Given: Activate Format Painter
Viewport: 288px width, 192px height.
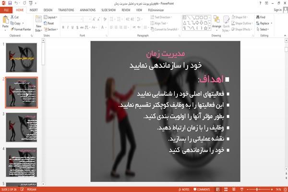Looking at the screenshot, I should [21, 29].
